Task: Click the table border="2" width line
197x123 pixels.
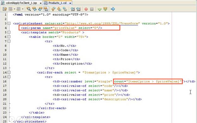Action: click(58, 37)
